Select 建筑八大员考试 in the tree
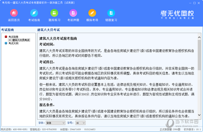The image size is (203, 132). pyautogui.click(x=21, y=40)
